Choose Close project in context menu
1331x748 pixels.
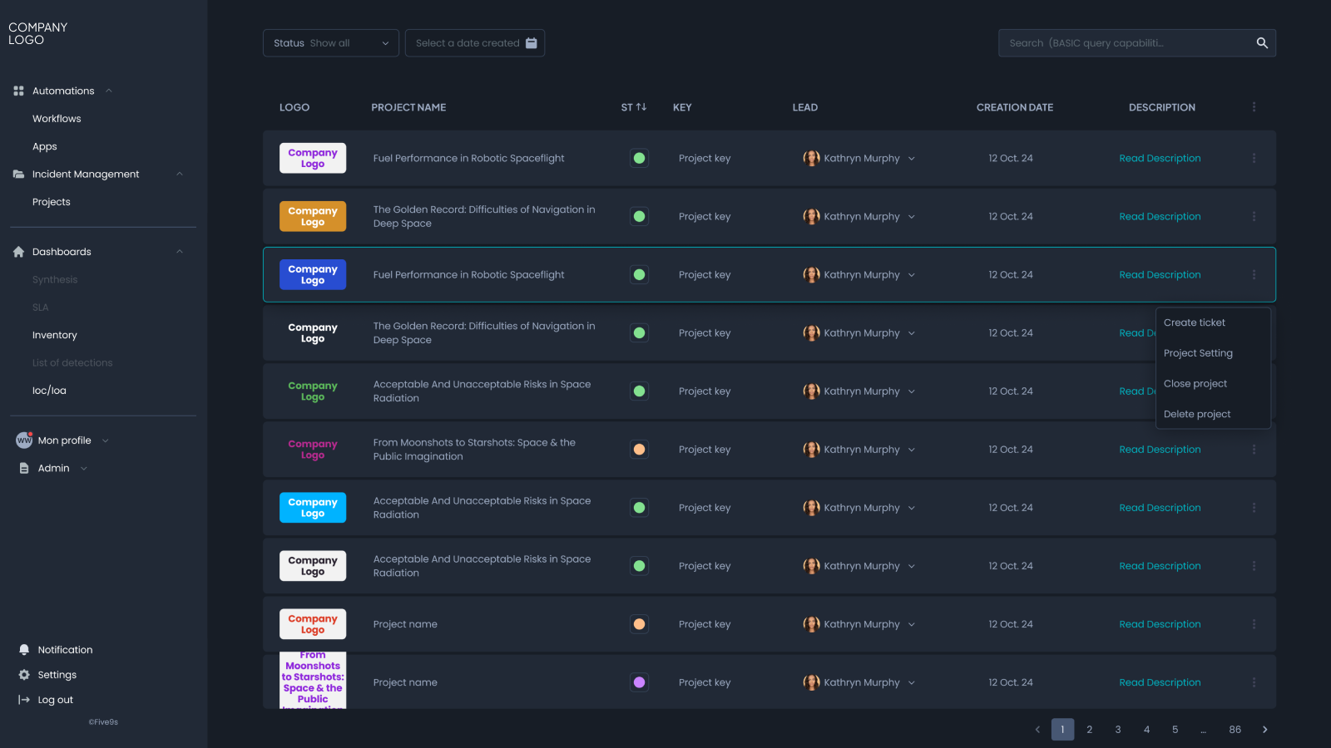pos(1195,383)
